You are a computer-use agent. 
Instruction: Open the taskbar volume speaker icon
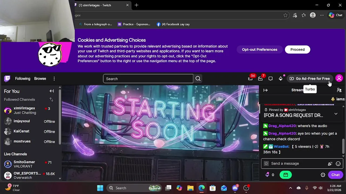coord(321,188)
